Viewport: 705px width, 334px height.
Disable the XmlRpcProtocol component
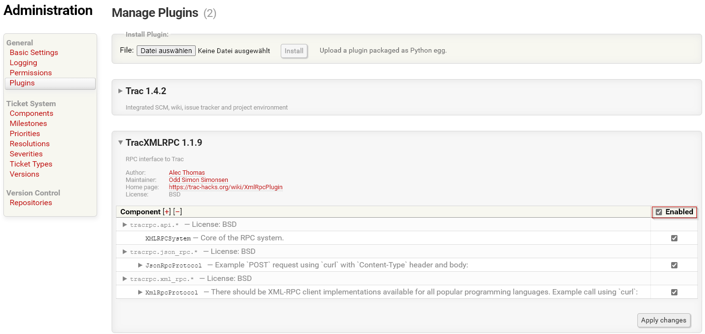[x=674, y=292]
